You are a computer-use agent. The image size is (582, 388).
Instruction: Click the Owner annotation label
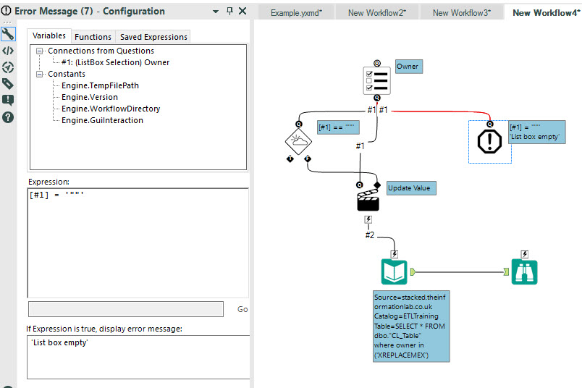(409, 67)
